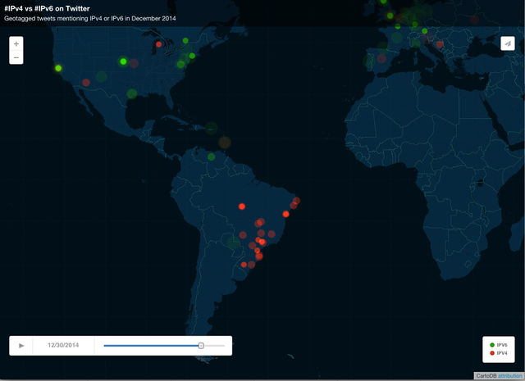Image resolution: width=525 pixels, height=381 pixels.
Task: Click the bright green dot on the US west coast
Action: coord(58,68)
